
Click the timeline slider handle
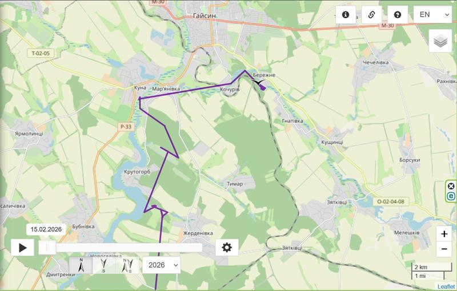point(47,248)
